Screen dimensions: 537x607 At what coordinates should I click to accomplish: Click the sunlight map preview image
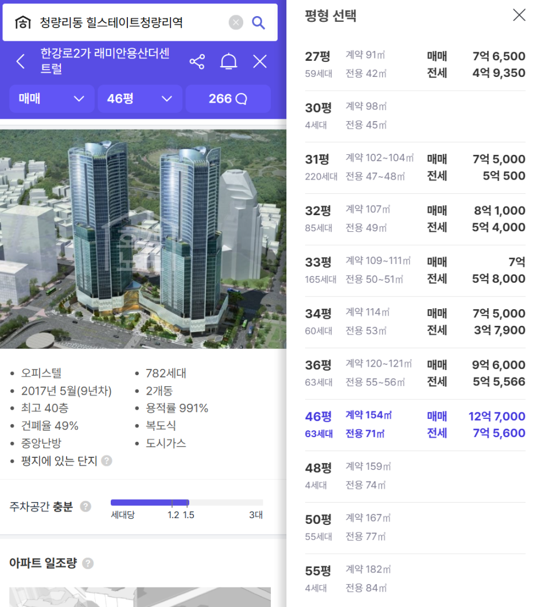140,597
